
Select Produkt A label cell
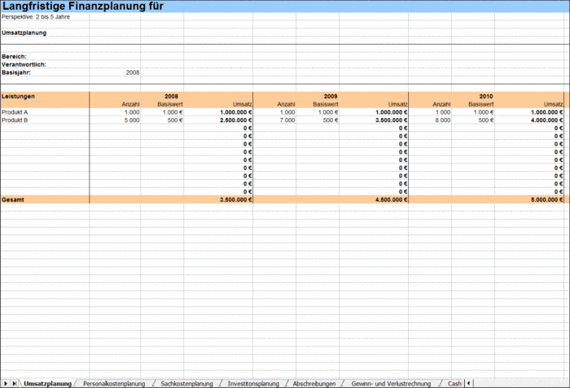pos(45,112)
